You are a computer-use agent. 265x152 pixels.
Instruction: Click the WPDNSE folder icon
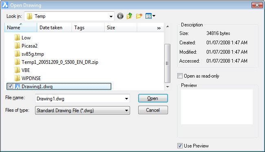pyautogui.click(x=17, y=78)
